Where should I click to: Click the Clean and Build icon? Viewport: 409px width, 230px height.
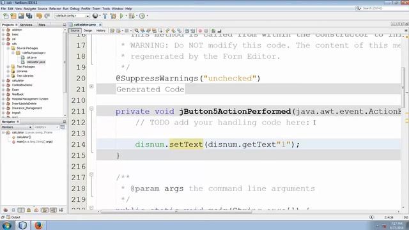[x=113, y=16]
